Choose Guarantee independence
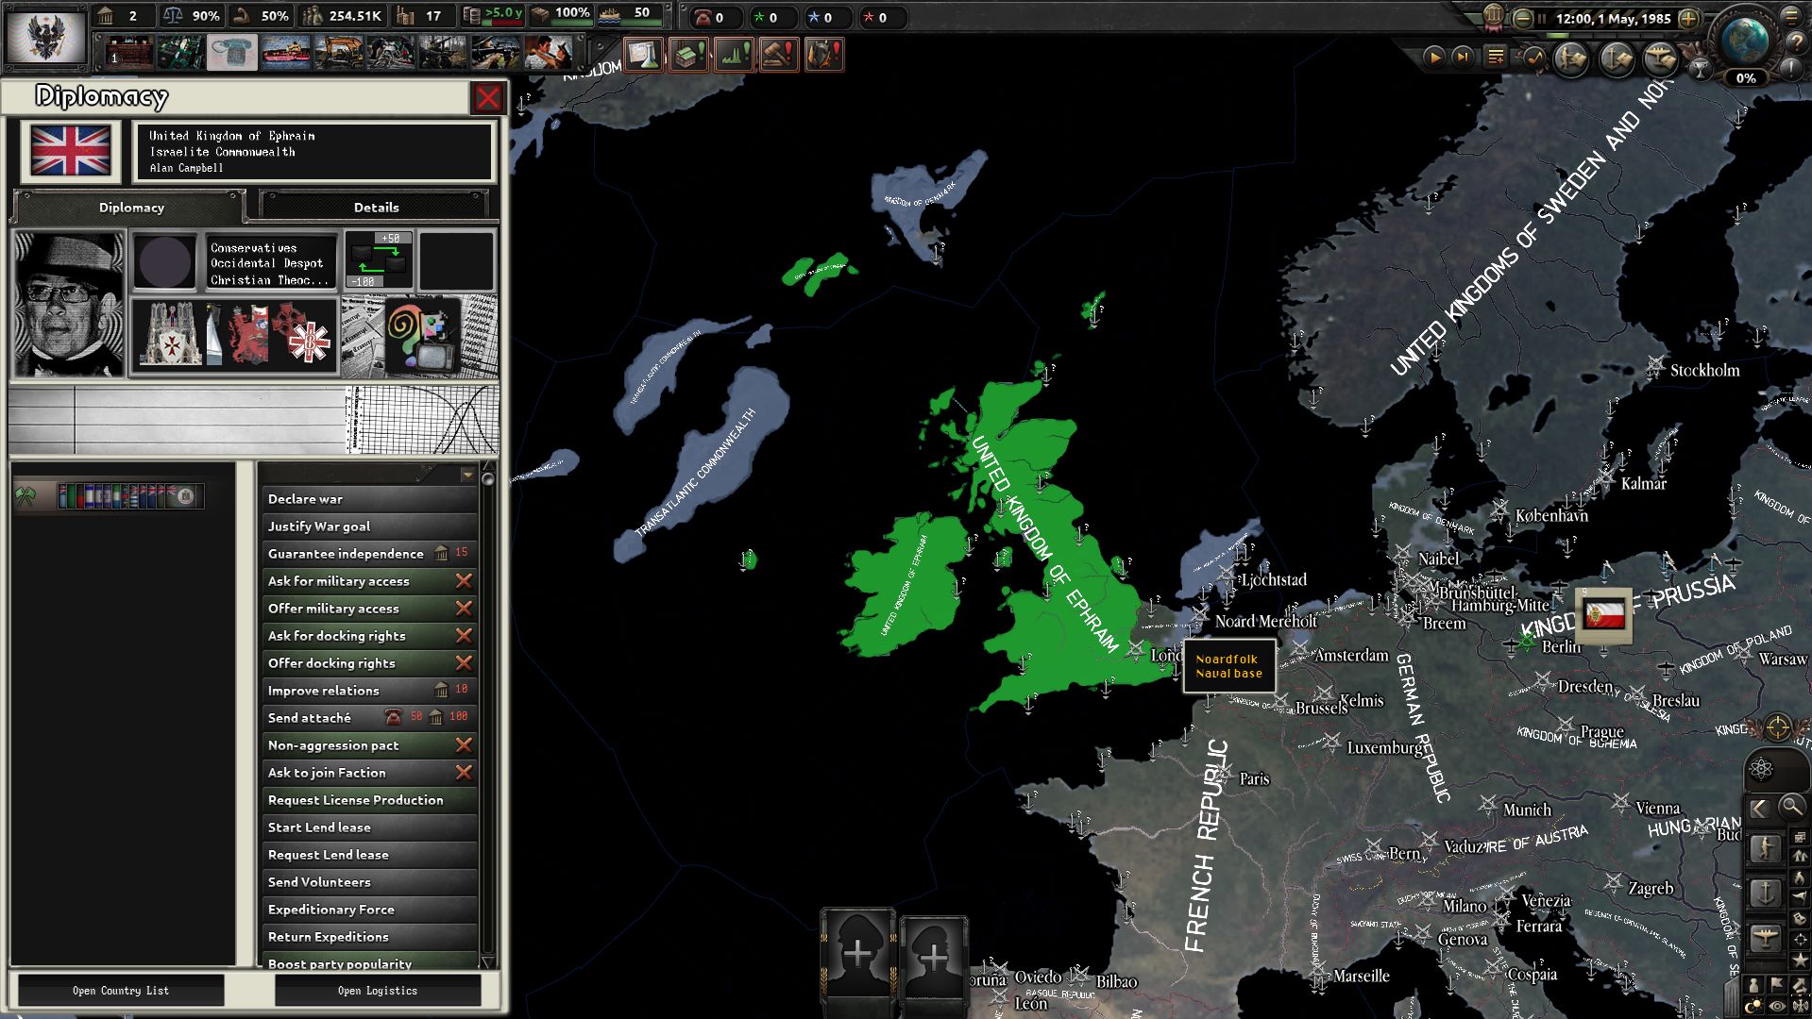1812x1019 pixels. [x=369, y=554]
